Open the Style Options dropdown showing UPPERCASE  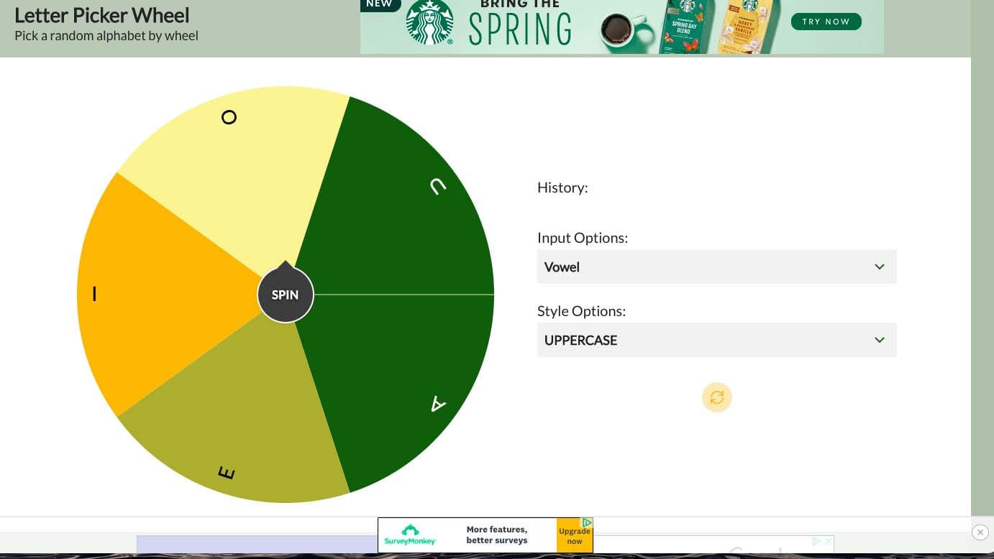coord(716,340)
